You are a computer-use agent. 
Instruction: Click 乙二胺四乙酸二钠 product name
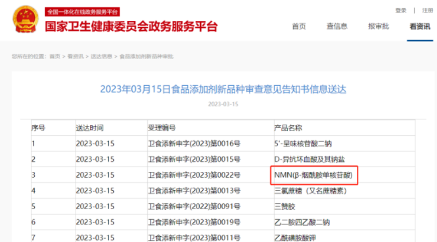(302, 222)
